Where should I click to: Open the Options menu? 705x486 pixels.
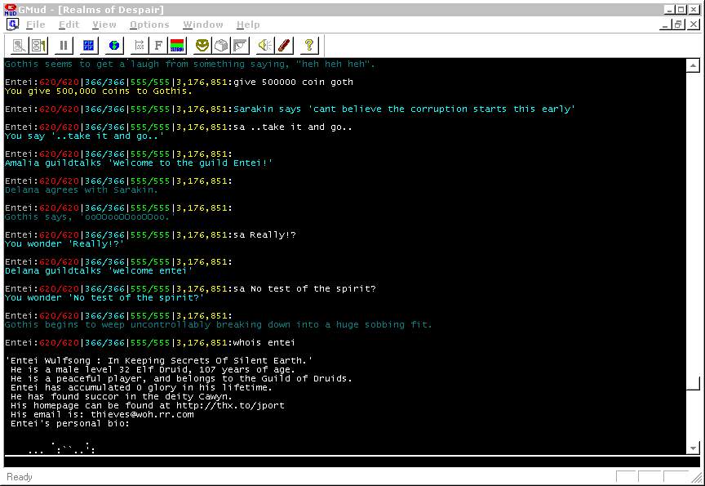point(149,25)
